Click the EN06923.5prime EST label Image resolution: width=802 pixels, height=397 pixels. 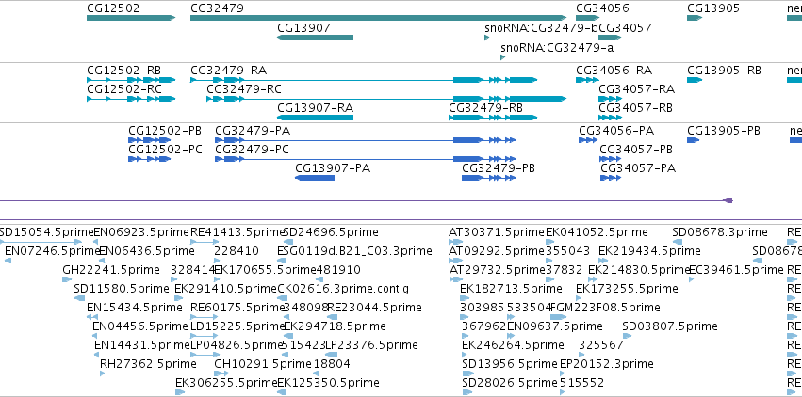[x=141, y=232]
